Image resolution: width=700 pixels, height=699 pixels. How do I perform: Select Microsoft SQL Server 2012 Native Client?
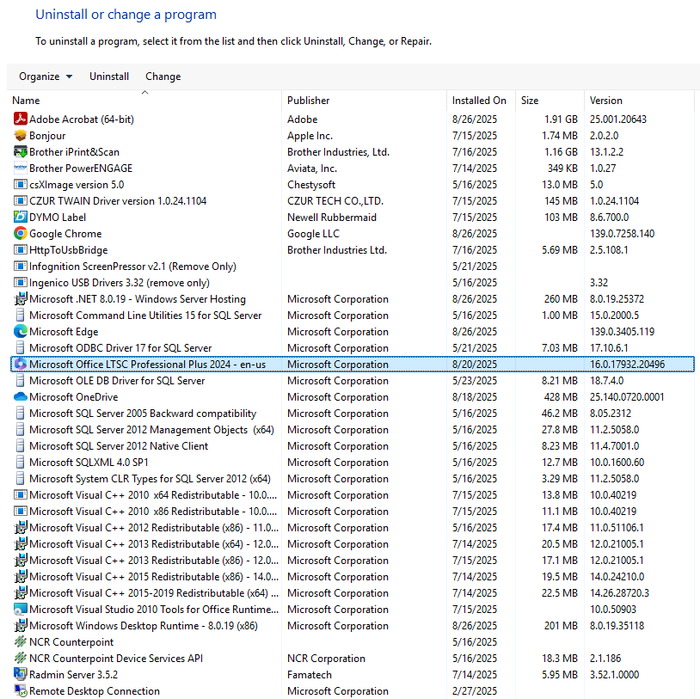pyautogui.click(x=353, y=446)
